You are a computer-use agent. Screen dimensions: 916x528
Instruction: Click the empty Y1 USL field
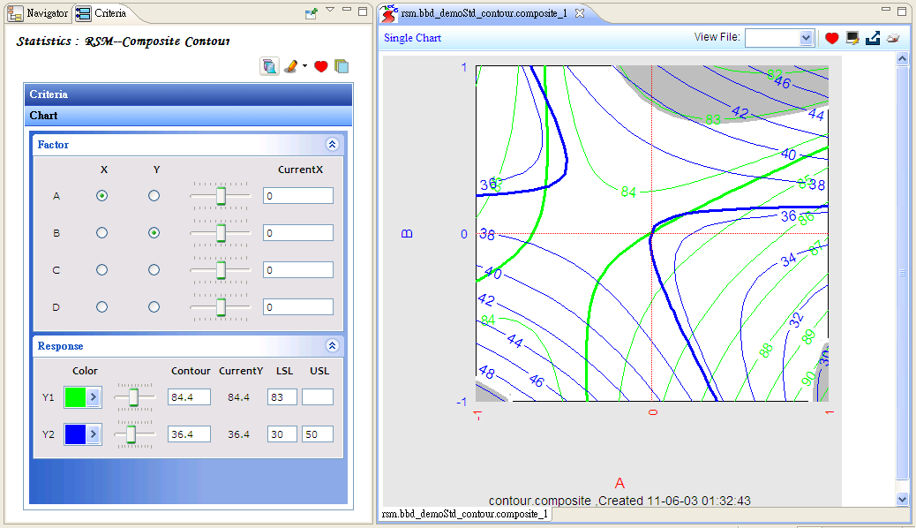coord(318,397)
